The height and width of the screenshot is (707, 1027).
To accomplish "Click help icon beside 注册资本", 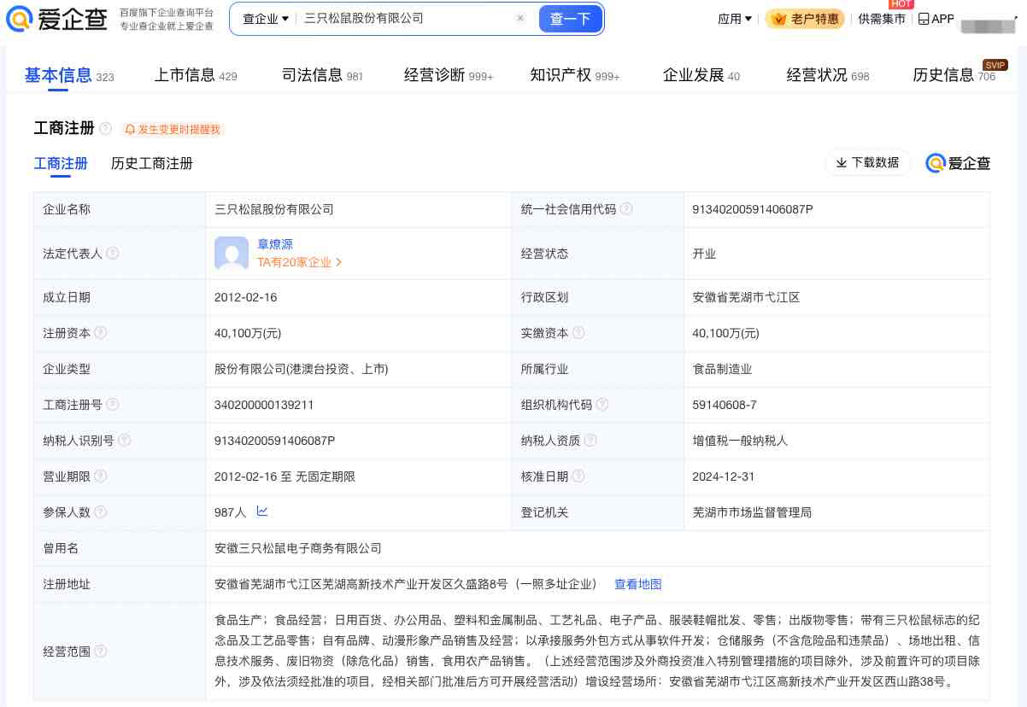I will (100, 333).
